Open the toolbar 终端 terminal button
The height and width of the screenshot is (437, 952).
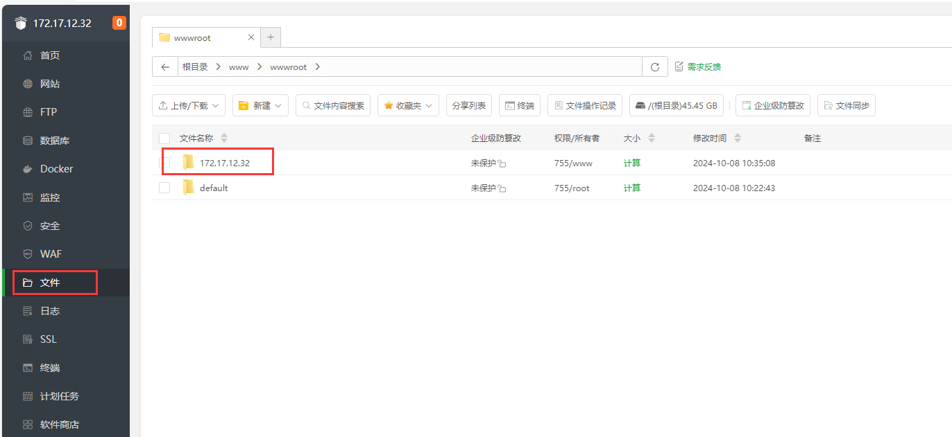[520, 105]
